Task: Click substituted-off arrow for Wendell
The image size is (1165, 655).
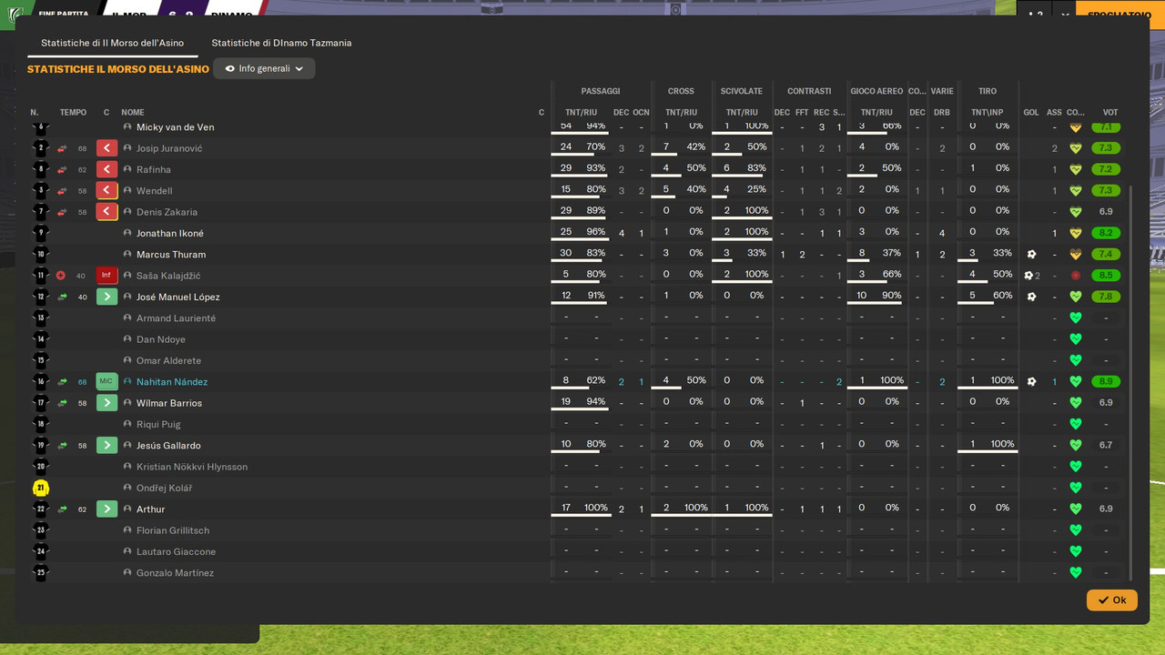Action: [107, 190]
